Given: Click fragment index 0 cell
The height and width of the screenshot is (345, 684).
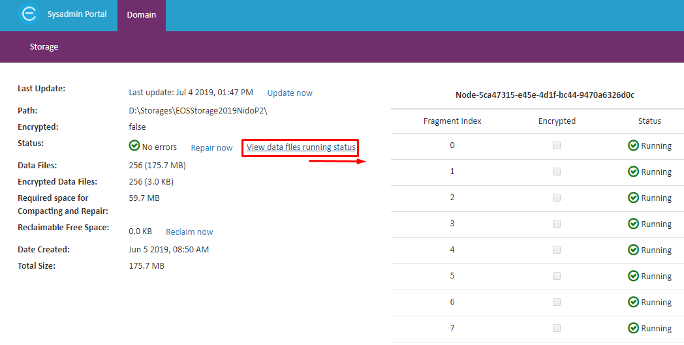Looking at the screenshot, I should [452, 145].
